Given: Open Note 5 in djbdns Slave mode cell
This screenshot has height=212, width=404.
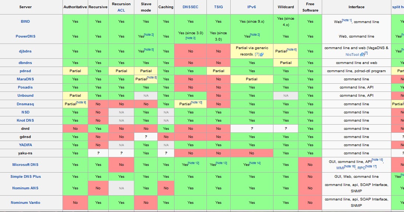Looking at the screenshot, I should [149, 49].
